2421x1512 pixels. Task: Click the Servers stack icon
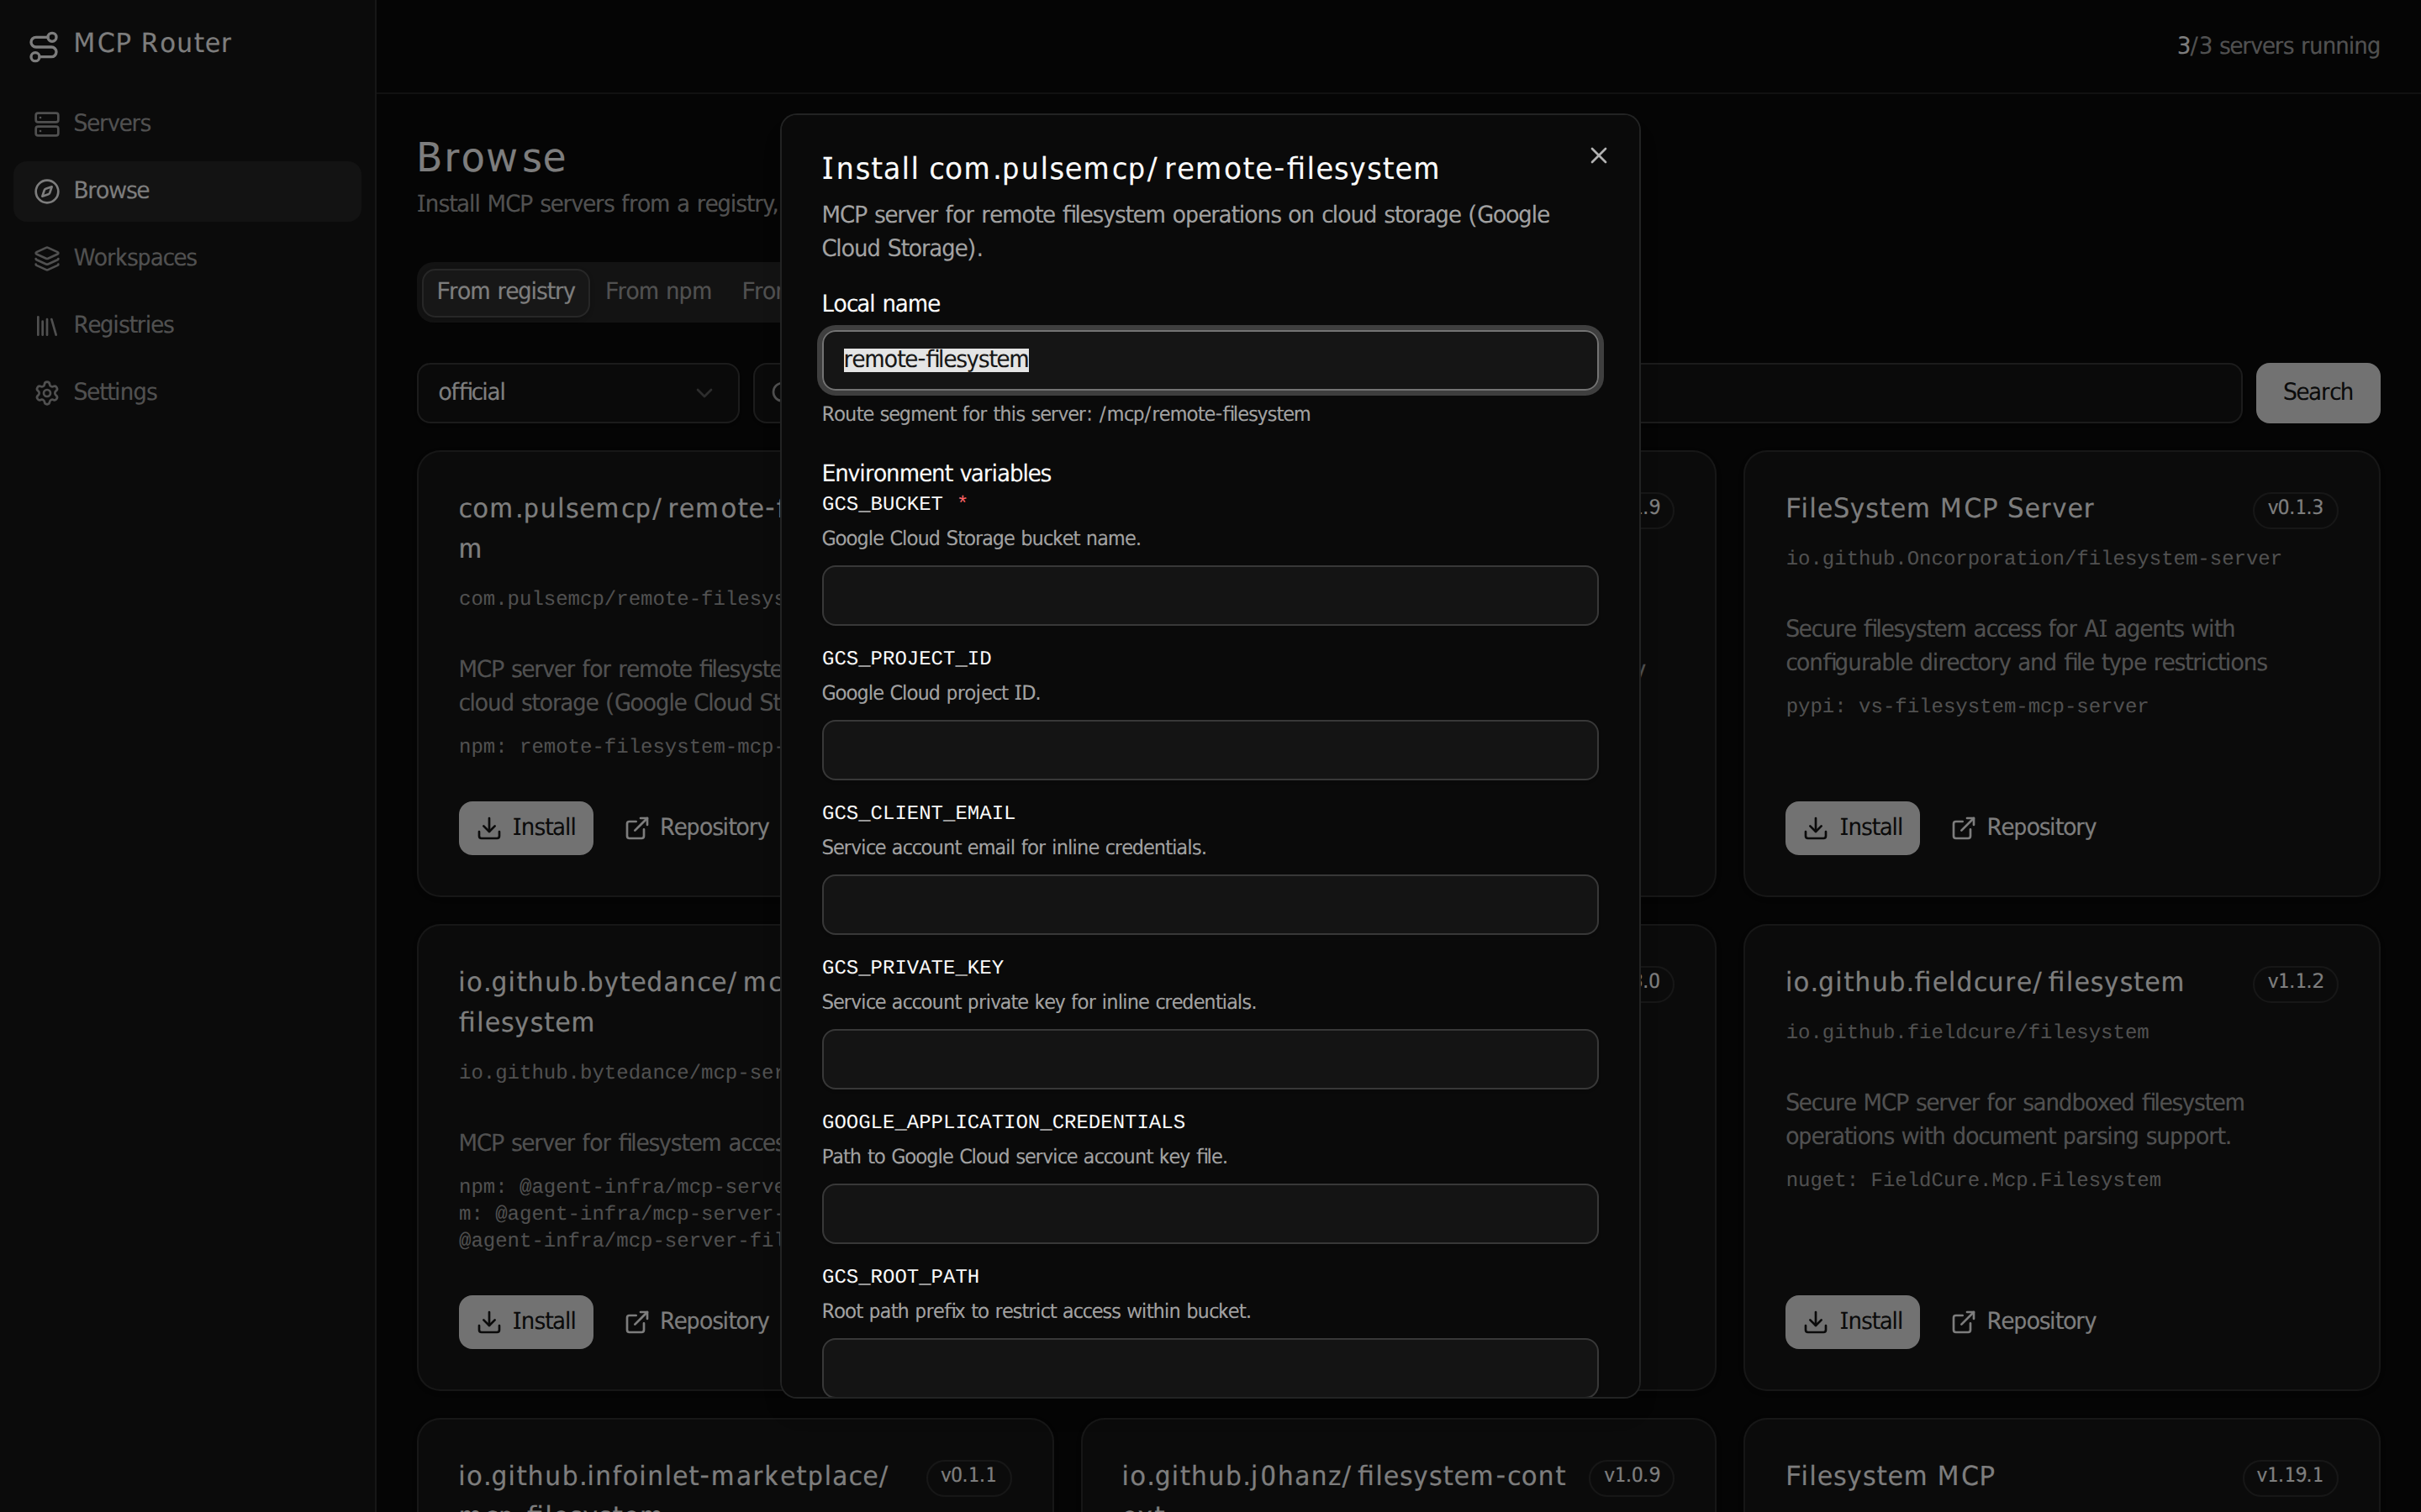(46, 124)
